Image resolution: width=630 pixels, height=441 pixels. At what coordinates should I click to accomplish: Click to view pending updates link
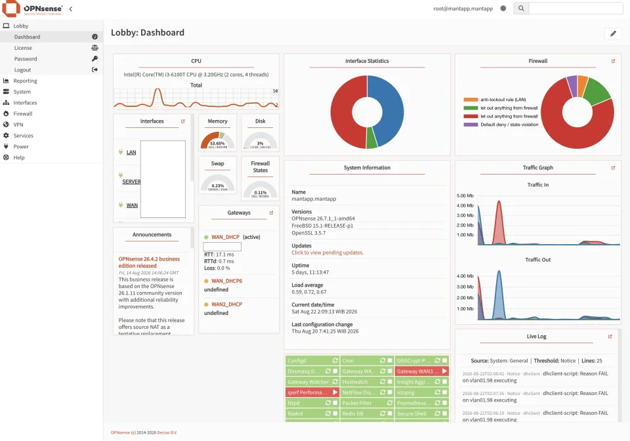[327, 253]
